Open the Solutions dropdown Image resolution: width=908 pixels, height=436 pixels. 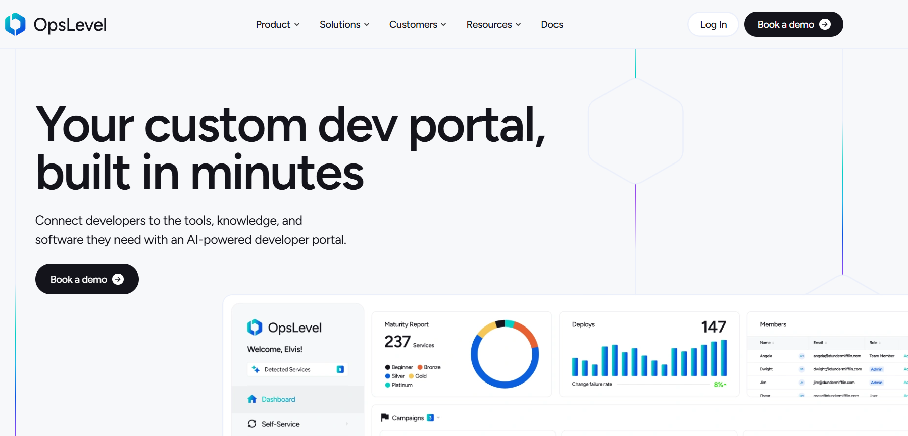point(344,24)
